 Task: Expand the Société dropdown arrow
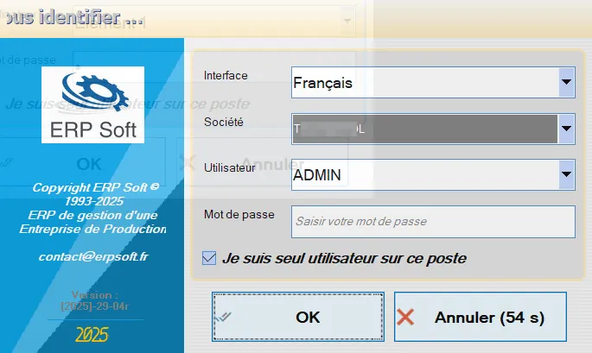(x=566, y=129)
